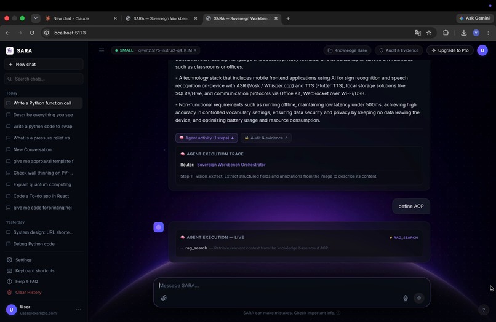Attach a file with paperclip icon

[164, 298]
